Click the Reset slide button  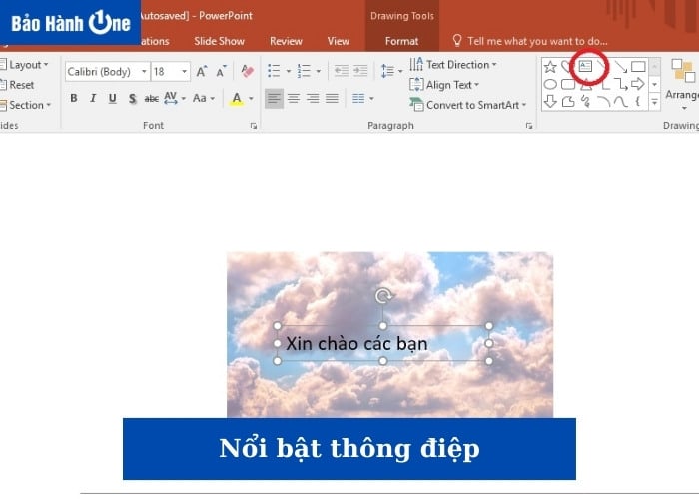tap(17, 85)
